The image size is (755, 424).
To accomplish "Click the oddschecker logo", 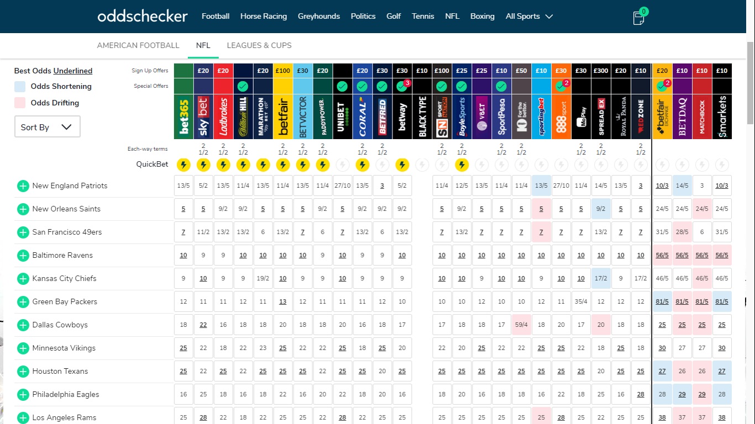I will [143, 16].
